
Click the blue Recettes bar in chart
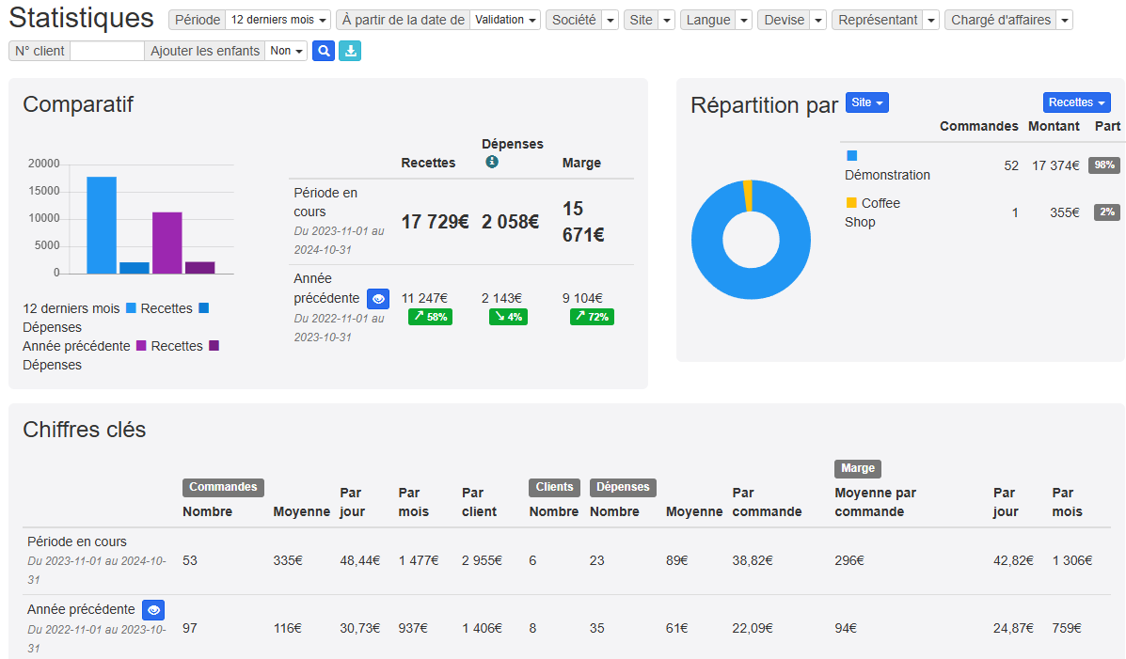pyautogui.click(x=102, y=225)
